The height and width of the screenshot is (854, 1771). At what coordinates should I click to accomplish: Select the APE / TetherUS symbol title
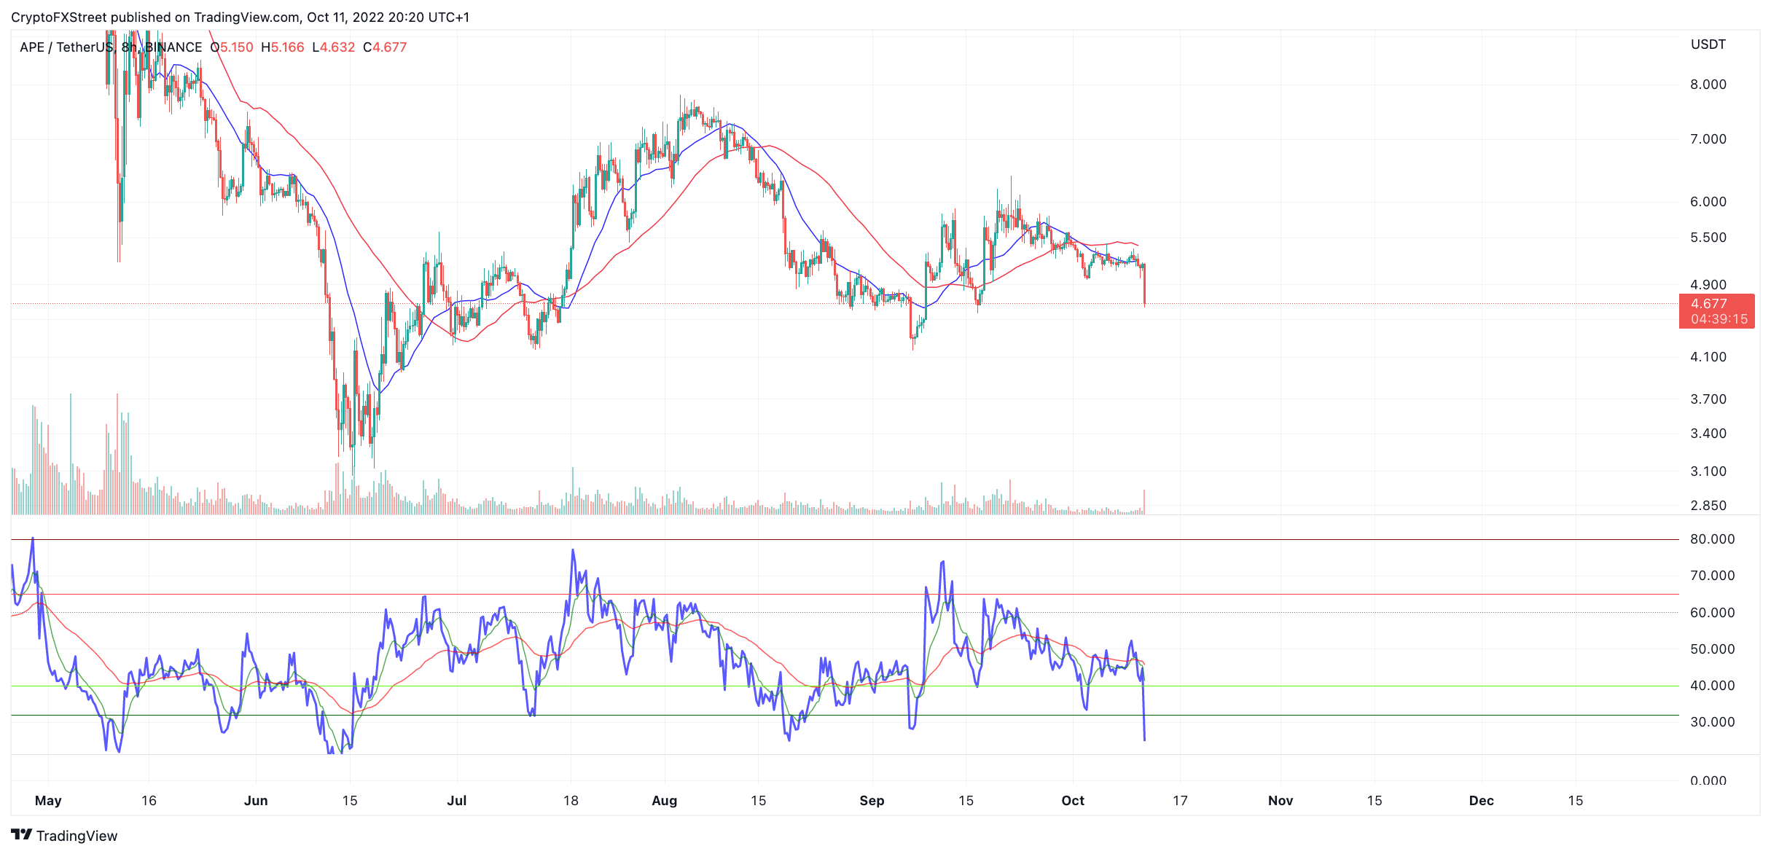coord(67,47)
